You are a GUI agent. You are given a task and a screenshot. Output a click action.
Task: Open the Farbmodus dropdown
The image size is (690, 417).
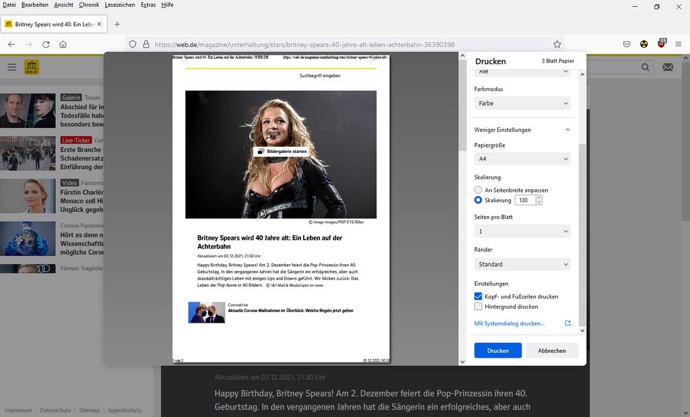pos(522,103)
